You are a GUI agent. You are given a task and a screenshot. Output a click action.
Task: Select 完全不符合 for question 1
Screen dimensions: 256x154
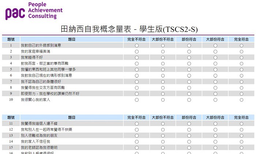137,45
